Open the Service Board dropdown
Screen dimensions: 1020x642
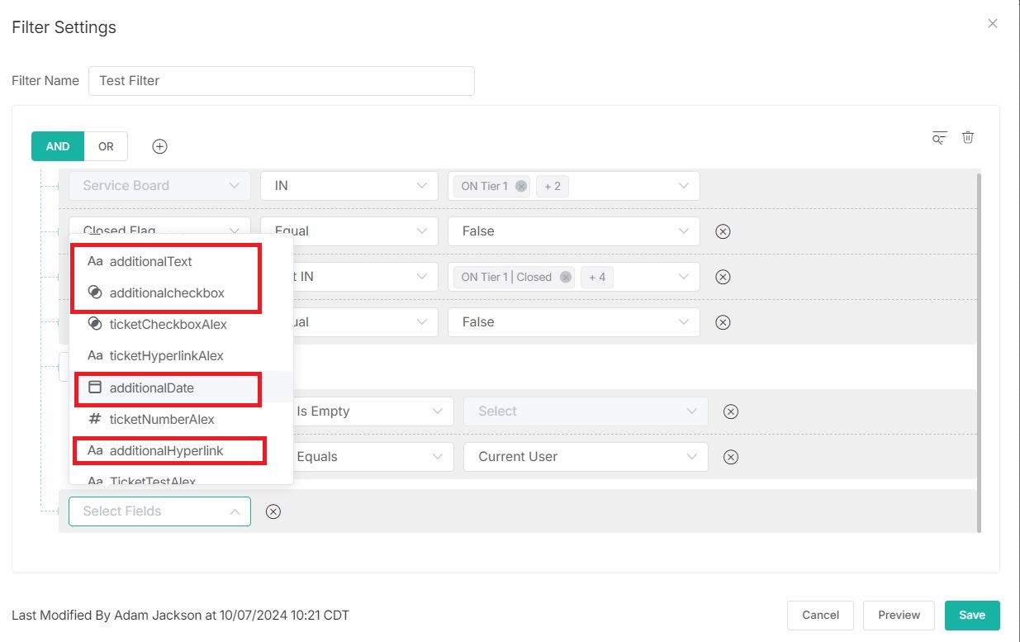pos(159,185)
